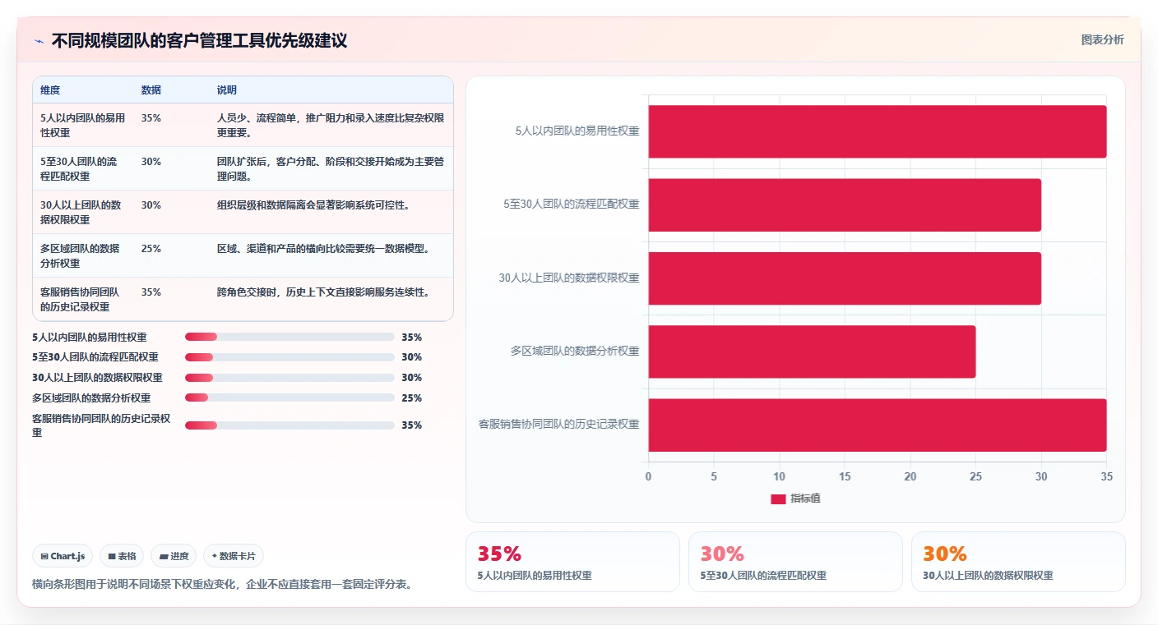Select the 进度 tag chip
Viewport: 1158px width, 625px height.
174,556
